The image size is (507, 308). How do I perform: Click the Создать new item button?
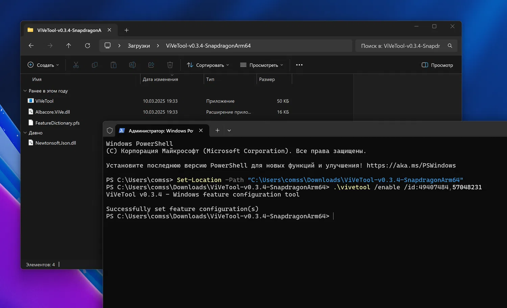[x=43, y=65]
